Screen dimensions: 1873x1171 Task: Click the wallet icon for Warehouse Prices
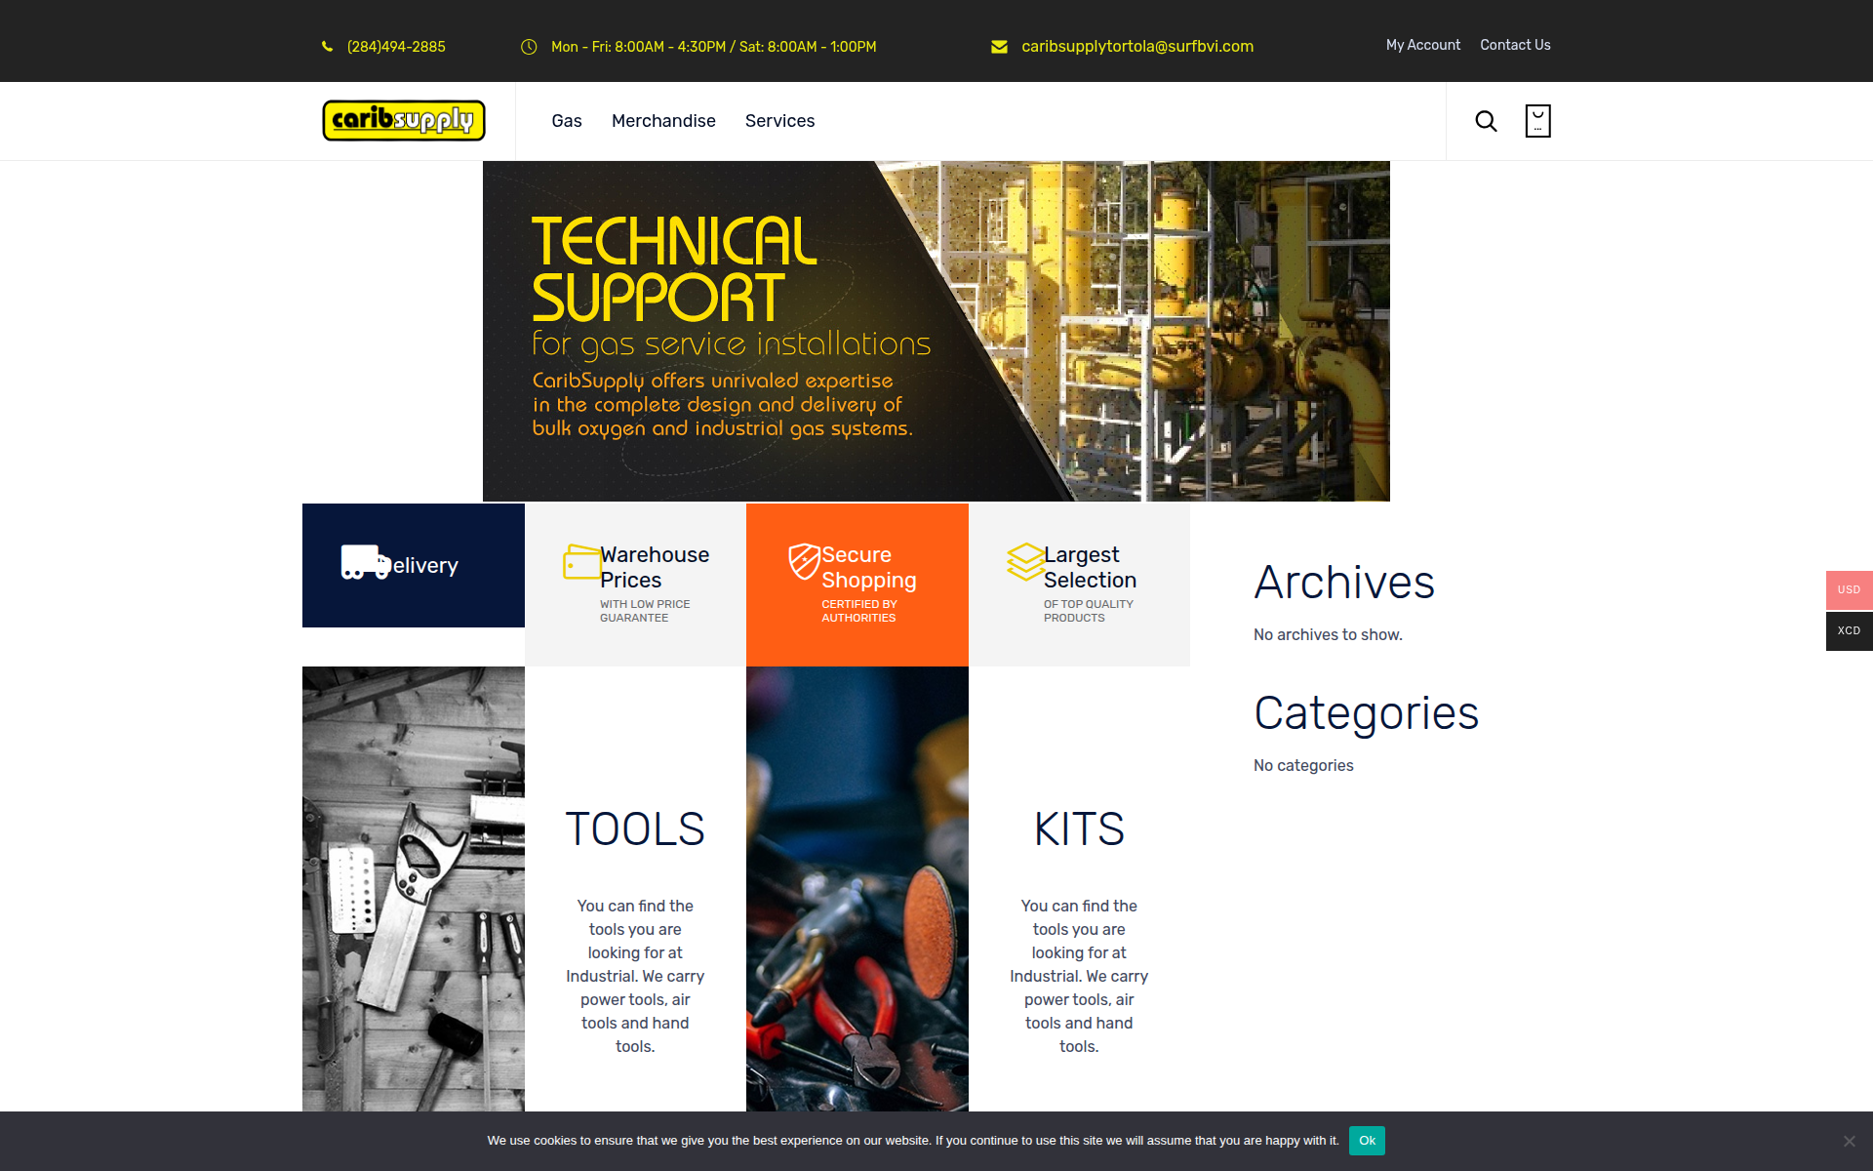click(x=582, y=561)
